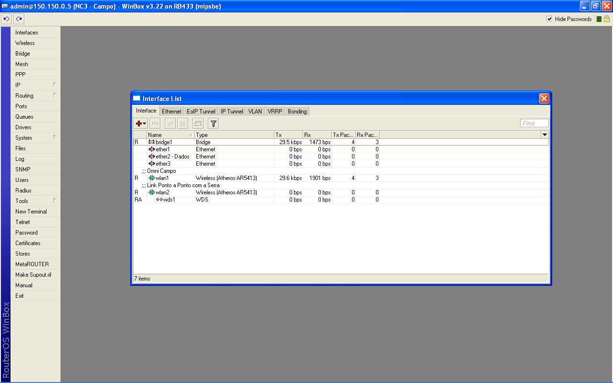
Task: Switch to the Ethernet tab
Action: [171, 112]
